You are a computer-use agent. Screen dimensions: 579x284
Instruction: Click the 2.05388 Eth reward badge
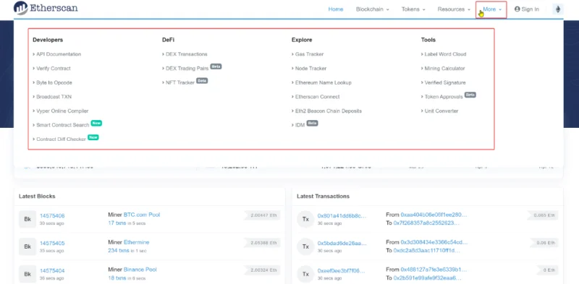(261, 243)
